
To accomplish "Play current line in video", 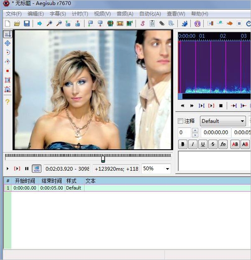I will tap(17, 169).
